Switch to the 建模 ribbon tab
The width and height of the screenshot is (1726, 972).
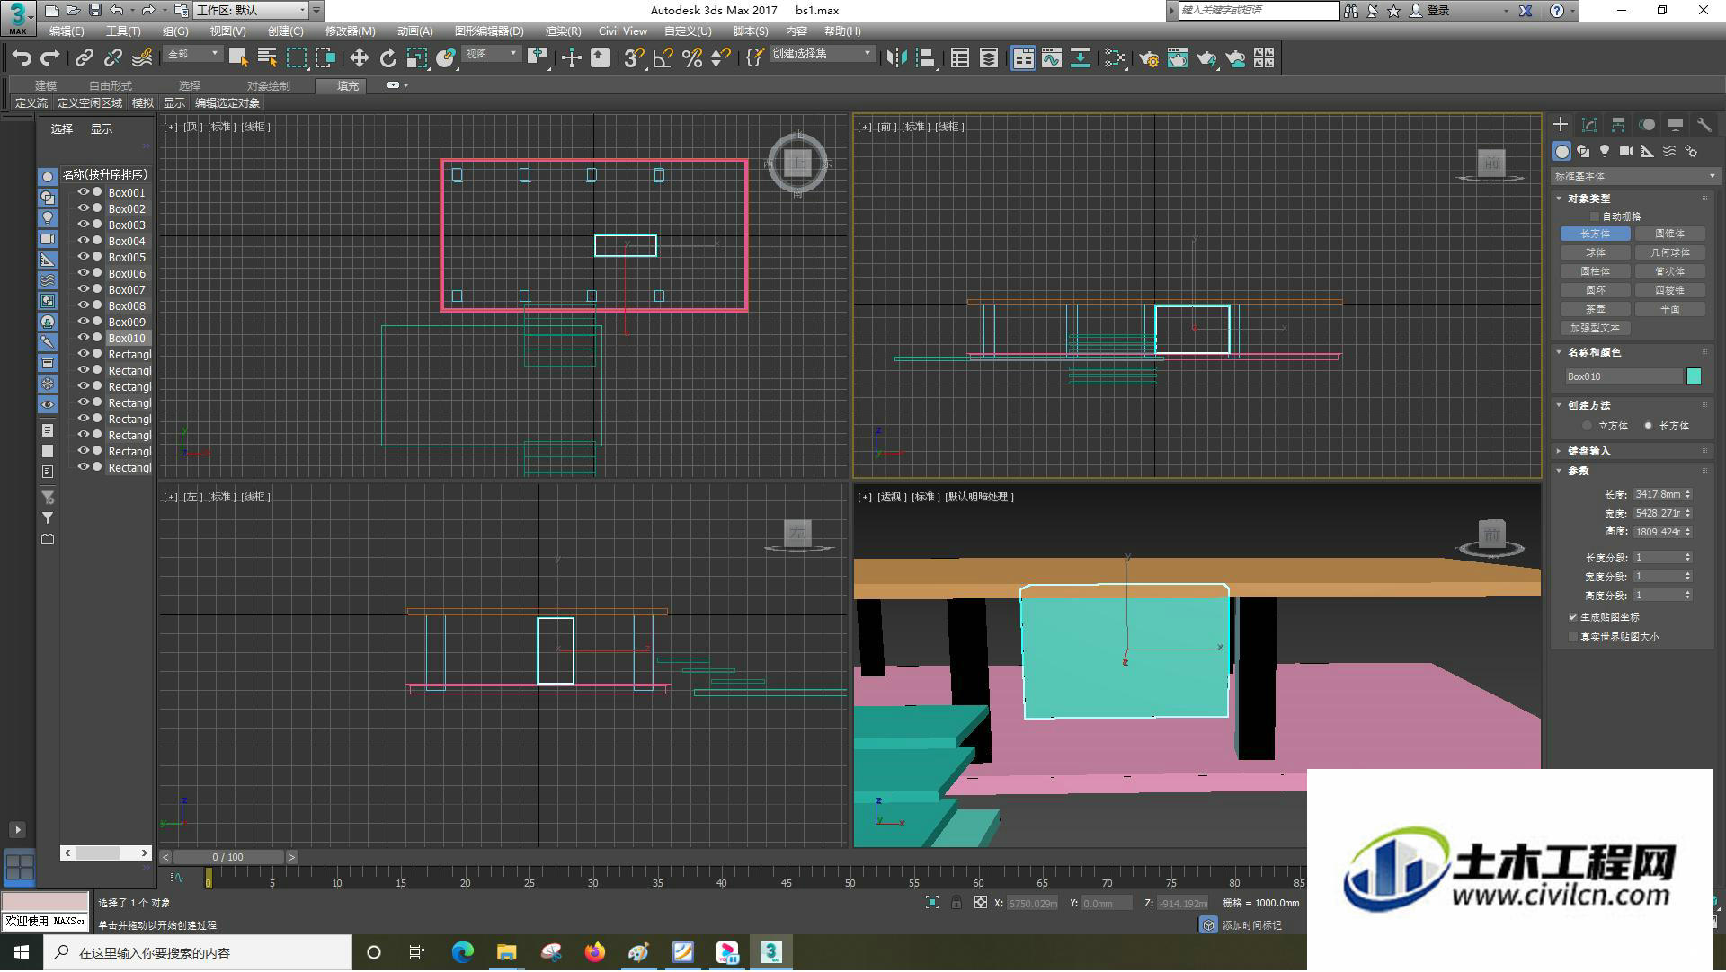pos(46,85)
